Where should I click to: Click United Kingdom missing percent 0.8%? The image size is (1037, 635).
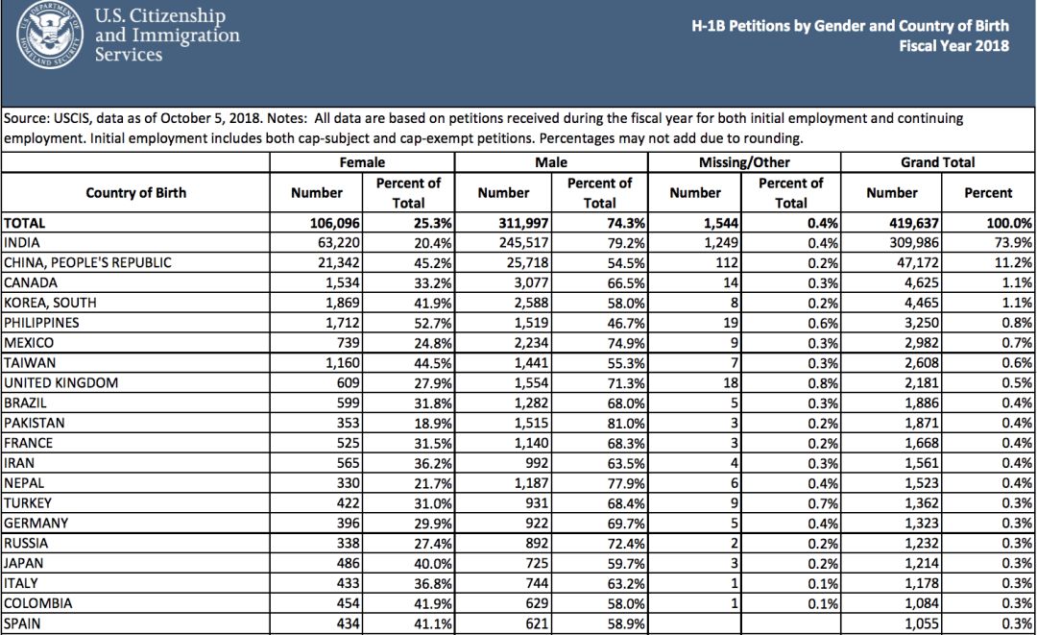click(823, 383)
